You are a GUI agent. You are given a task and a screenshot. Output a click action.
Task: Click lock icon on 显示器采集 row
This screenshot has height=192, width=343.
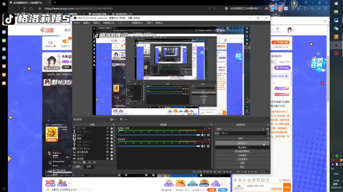click(111, 152)
